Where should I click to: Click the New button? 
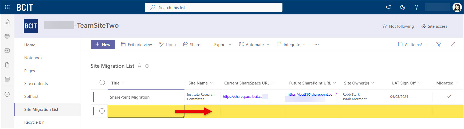tap(103, 45)
